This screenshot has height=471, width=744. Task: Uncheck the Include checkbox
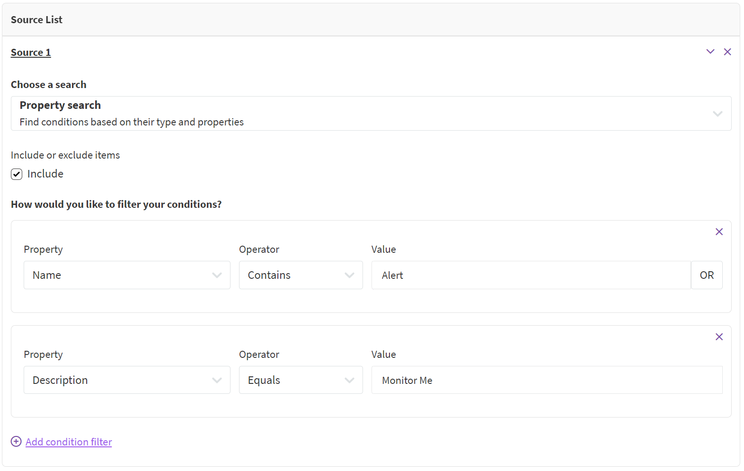[x=17, y=174]
